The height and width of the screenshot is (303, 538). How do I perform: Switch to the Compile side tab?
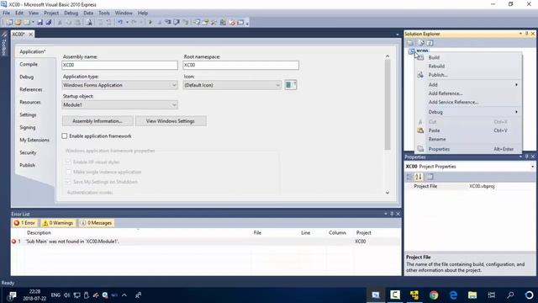coord(29,64)
